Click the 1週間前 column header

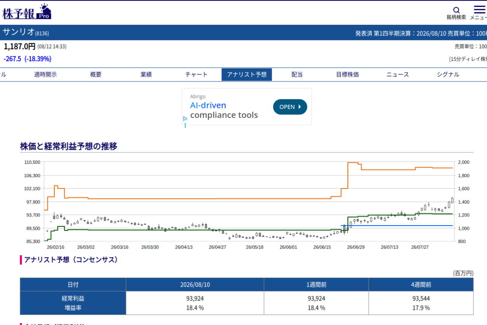(x=316, y=285)
